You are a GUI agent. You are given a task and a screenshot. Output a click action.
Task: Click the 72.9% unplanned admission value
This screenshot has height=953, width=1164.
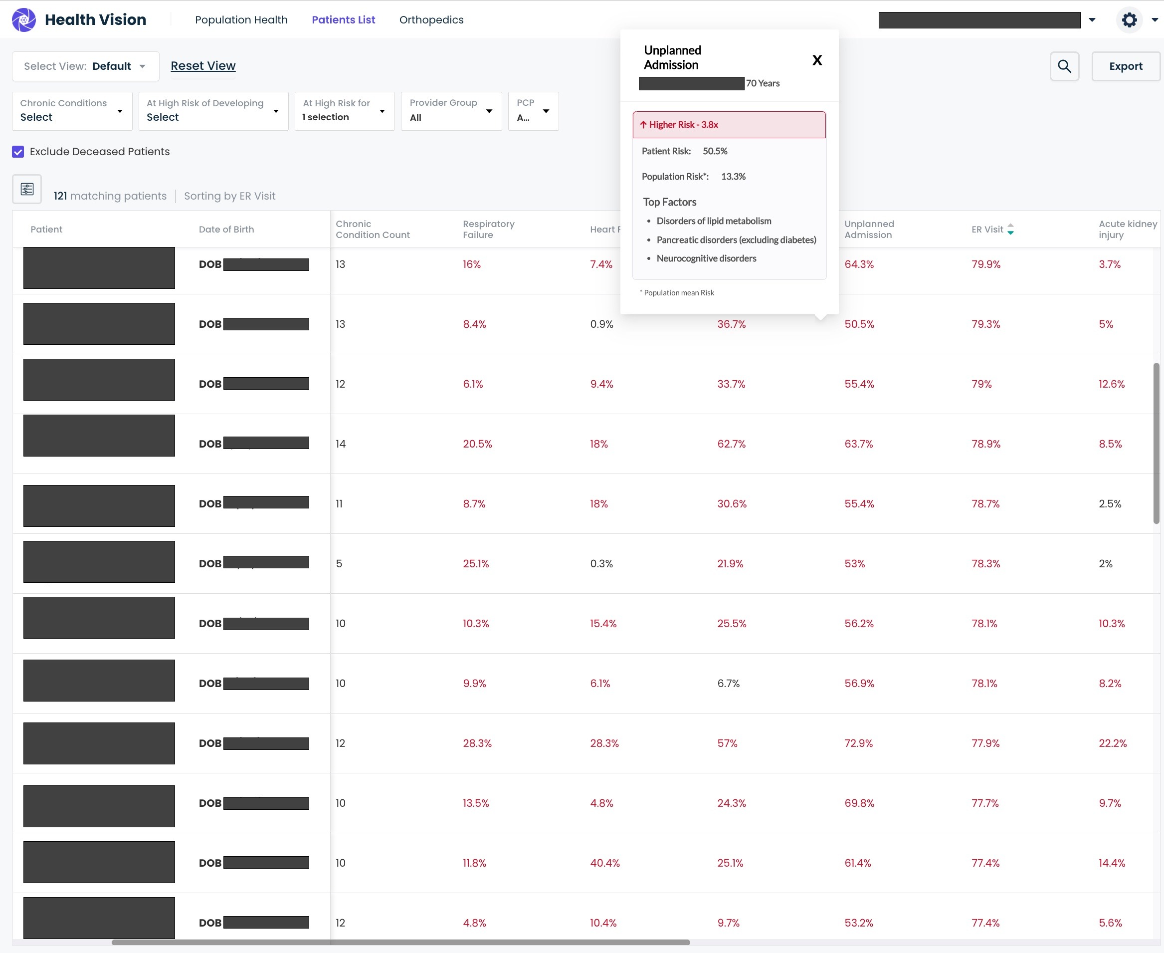pyautogui.click(x=858, y=743)
